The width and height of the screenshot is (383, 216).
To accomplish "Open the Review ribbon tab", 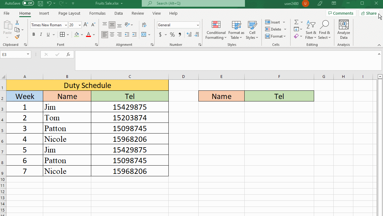I will pyautogui.click(x=137, y=13).
